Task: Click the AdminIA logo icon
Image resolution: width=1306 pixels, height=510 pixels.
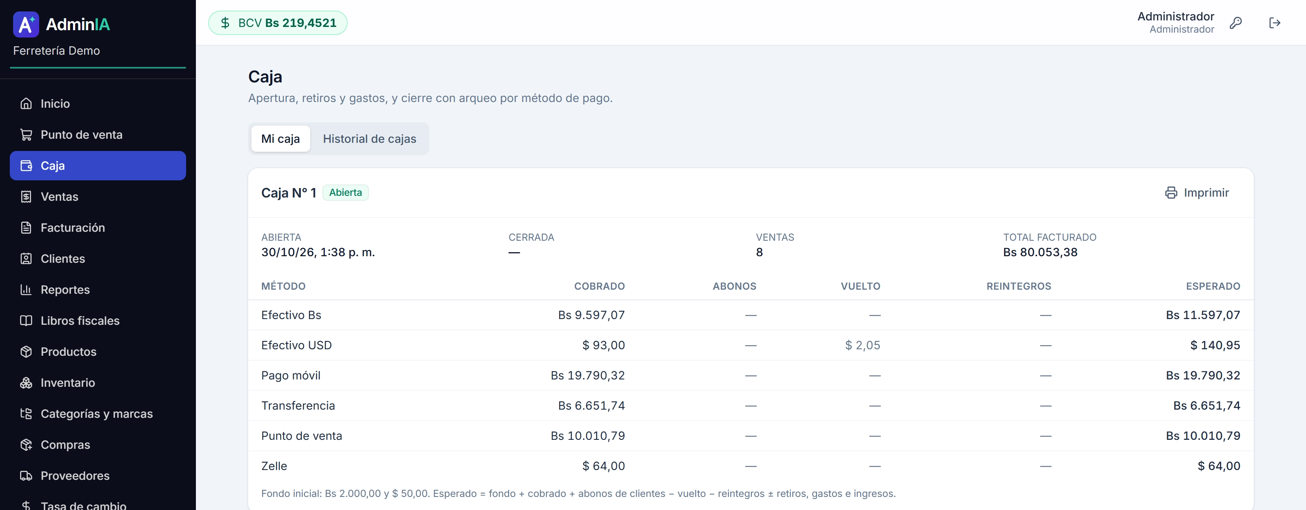Action: pyautogui.click(x=26, y=24)
